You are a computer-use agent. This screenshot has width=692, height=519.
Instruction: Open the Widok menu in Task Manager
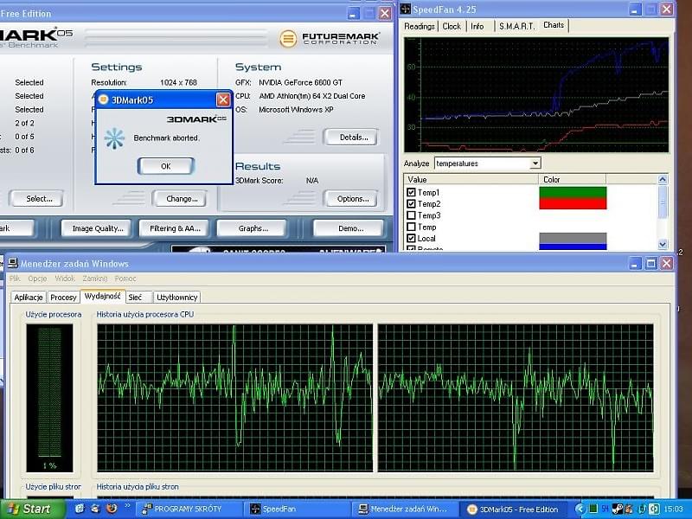point(65,279)
